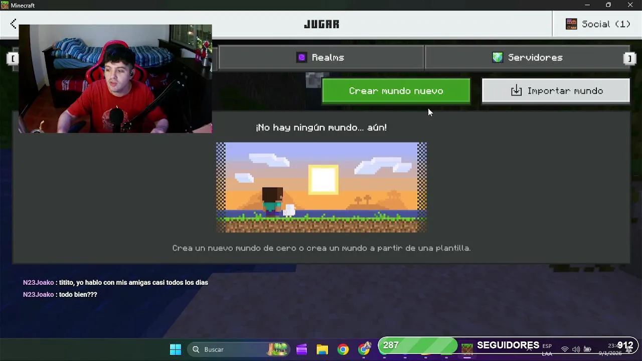Click the Importar mundo button
642x361 pixels.
coord(556,91)
